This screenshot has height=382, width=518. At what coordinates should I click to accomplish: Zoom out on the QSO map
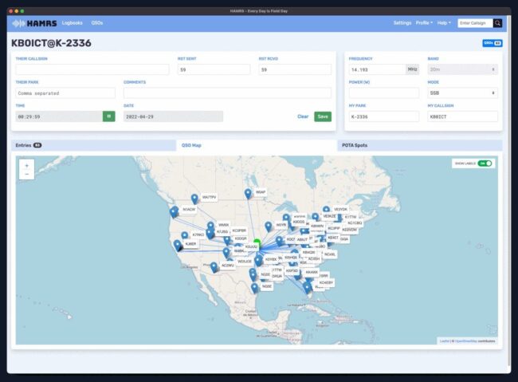[x=26, y=174]
